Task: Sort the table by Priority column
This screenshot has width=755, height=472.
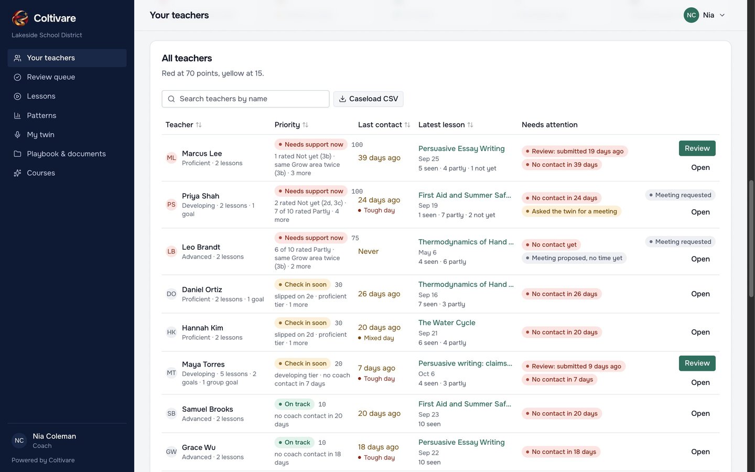Action: [292, 125]
